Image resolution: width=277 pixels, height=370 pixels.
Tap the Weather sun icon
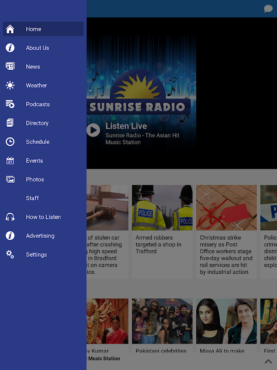(x=10, y=85)
